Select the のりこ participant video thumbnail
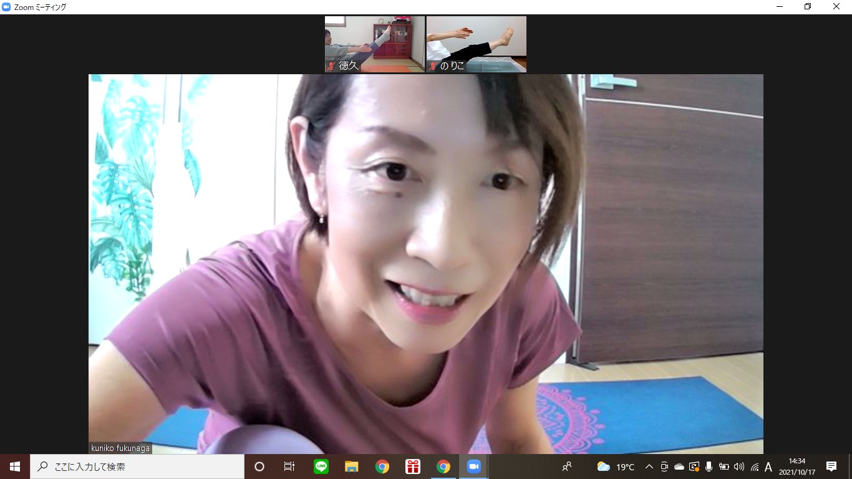 [477, 44]
